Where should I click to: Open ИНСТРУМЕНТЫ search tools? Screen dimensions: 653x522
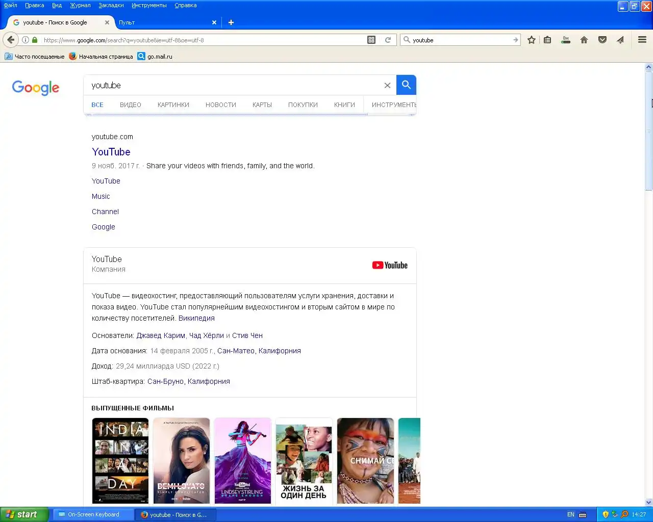pos(394,105)
